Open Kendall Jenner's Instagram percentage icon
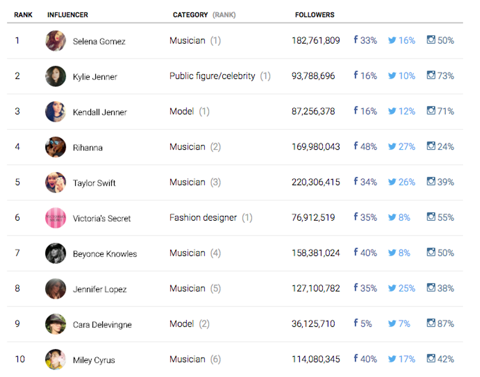The height and width of the screenshot is (377, 480). 431,111
